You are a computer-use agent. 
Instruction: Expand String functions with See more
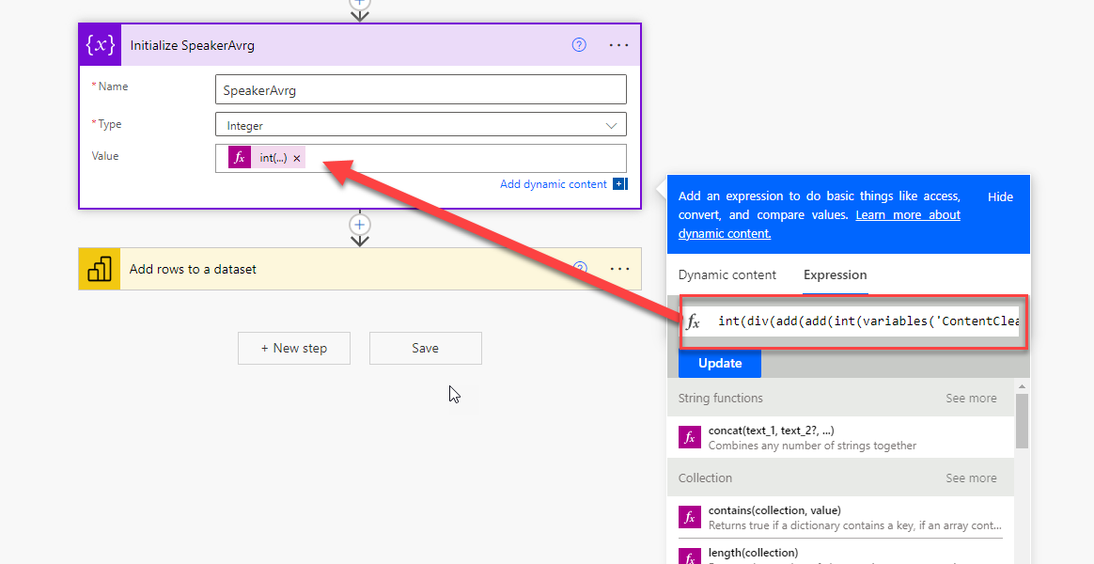970,399
